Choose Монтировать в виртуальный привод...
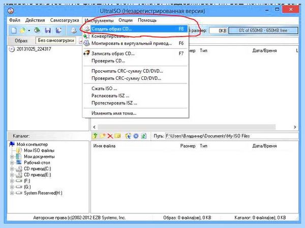Viewport: 305px width, 228px height. [135, 43]
